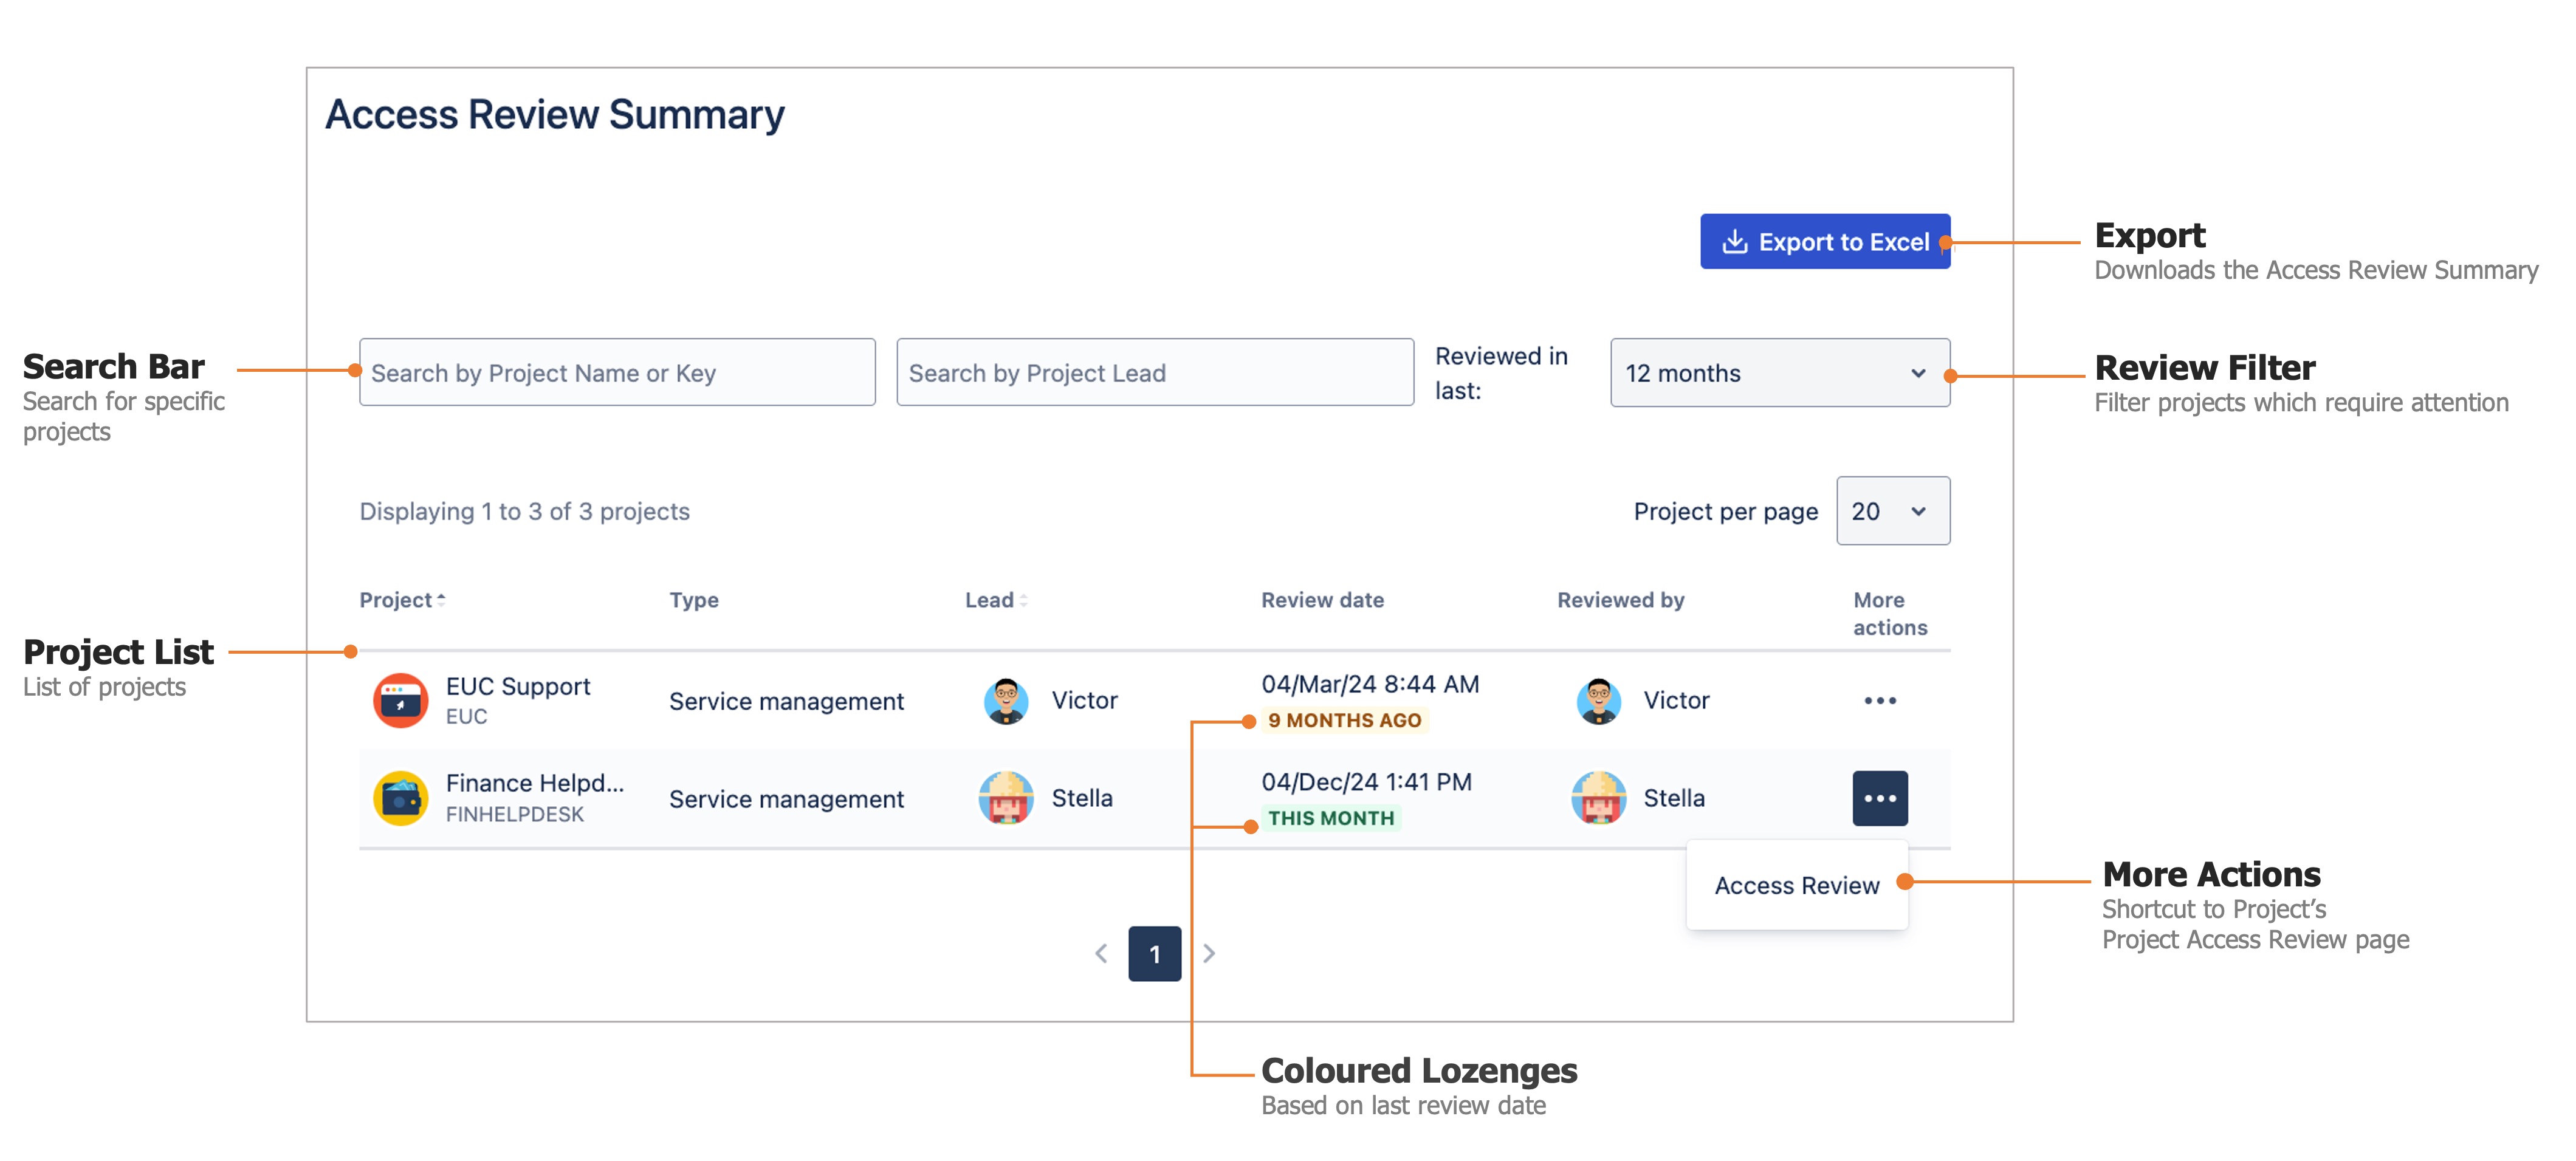
Task: Click the Search by Project Name field
Action: click(617, 372)
